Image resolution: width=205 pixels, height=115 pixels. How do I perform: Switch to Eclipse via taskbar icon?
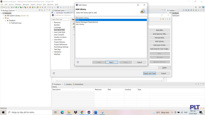(89, 112)
